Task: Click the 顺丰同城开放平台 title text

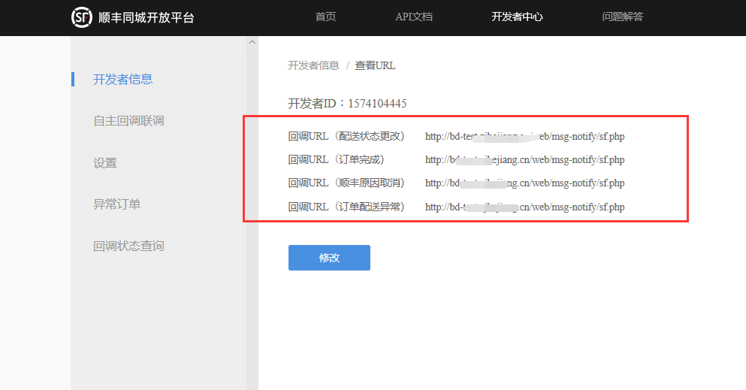Action: pos(146,17)
